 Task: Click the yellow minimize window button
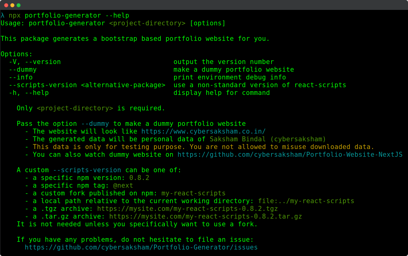click(12, 5)
